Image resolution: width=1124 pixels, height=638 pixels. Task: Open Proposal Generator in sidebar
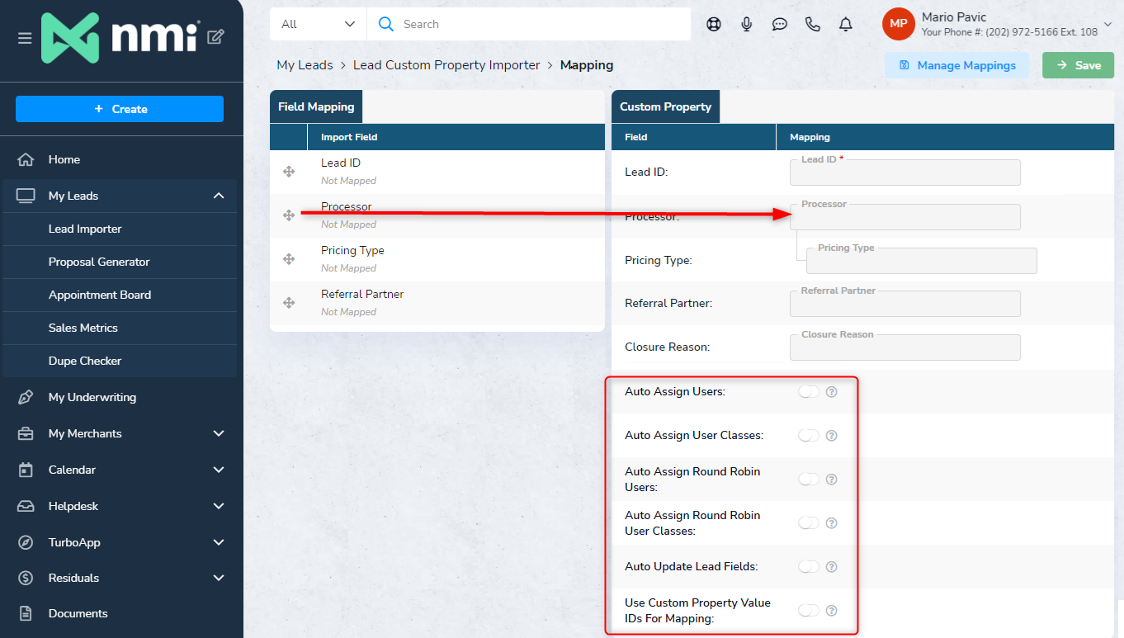(x=99, y=262)
